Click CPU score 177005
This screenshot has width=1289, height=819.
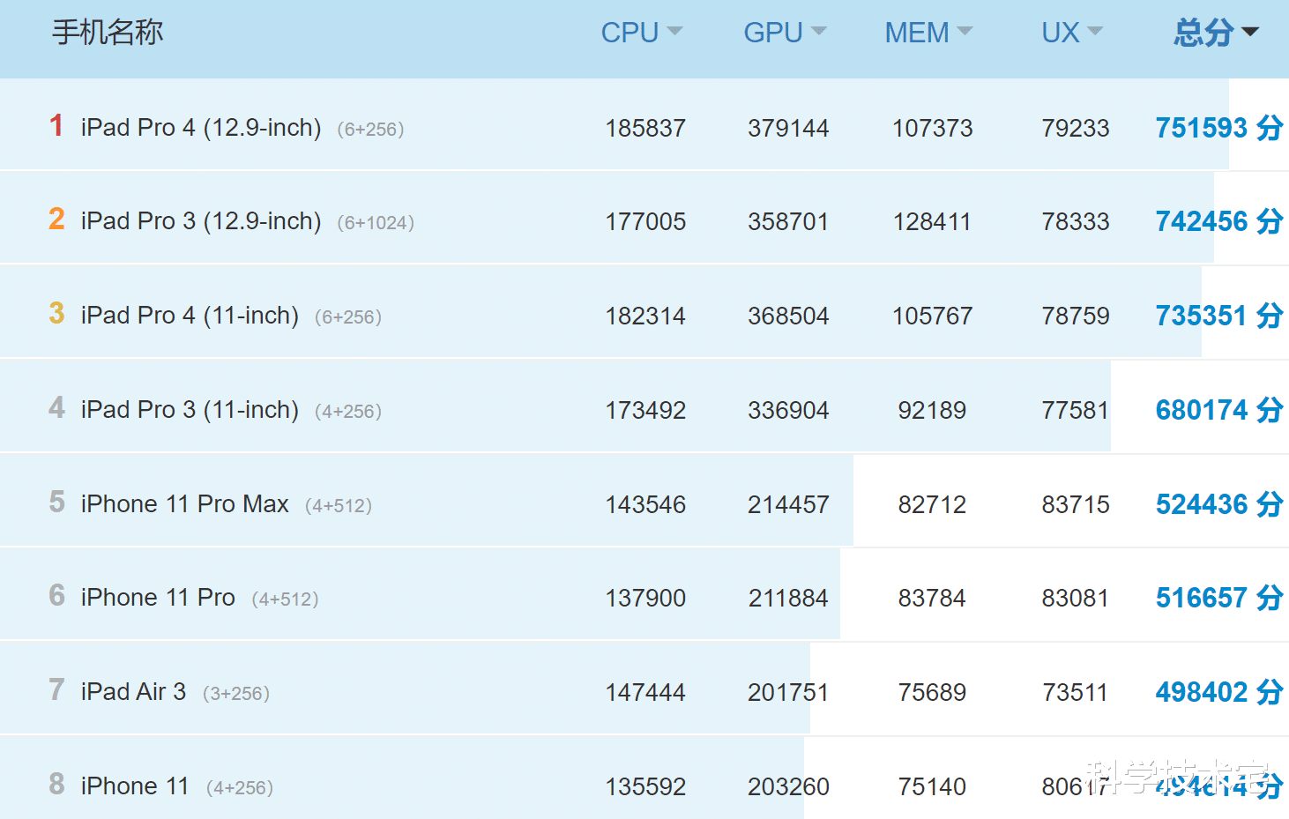click(645, 222)
